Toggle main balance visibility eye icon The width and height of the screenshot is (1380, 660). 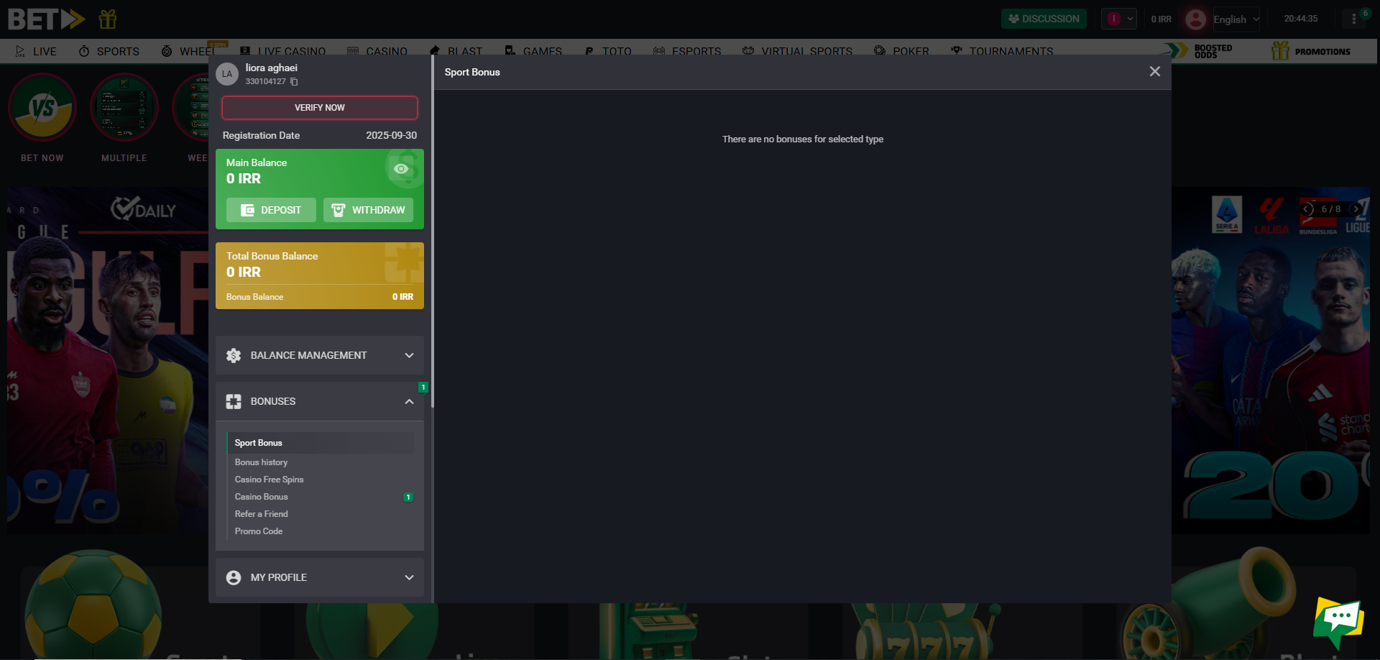tap(401, 169)
